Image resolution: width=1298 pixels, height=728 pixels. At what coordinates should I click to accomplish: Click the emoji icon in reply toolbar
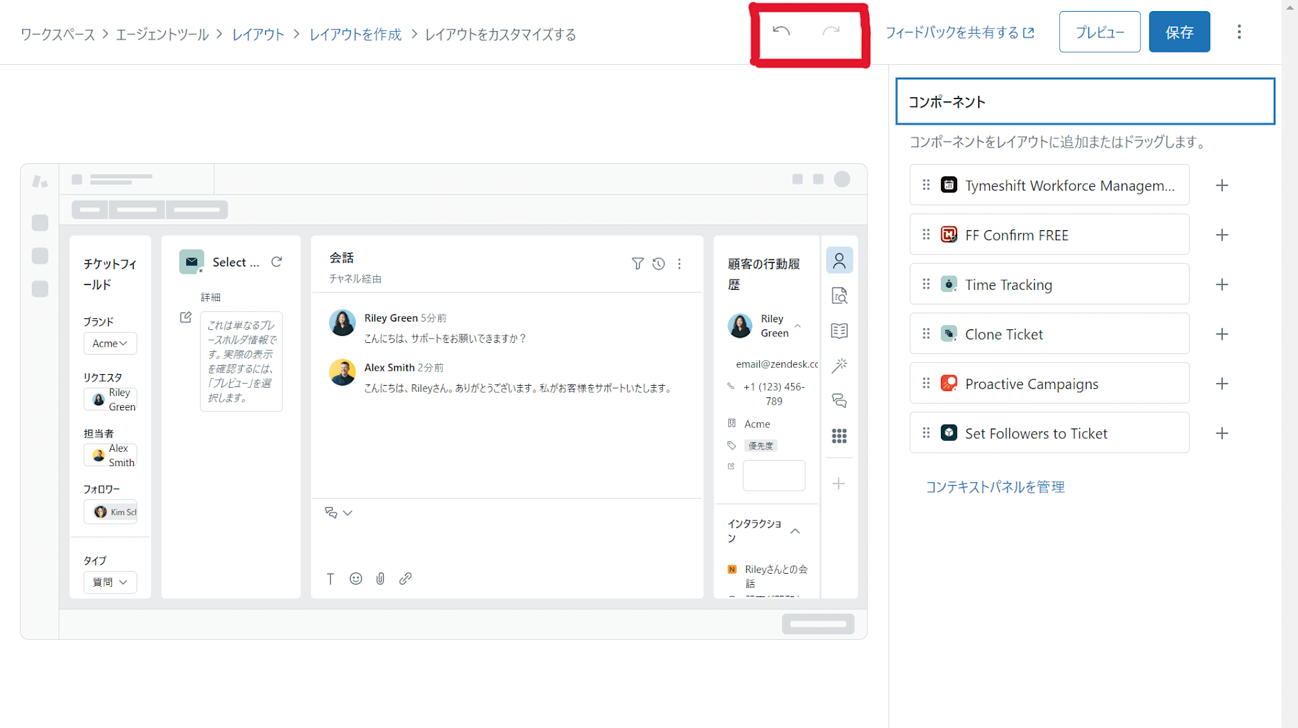click(355, 578)
